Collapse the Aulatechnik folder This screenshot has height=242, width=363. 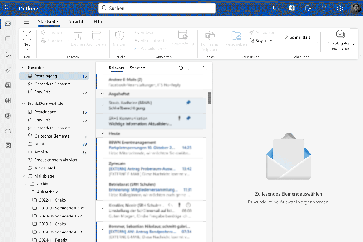pyautogui.click(x=26, y=192)
